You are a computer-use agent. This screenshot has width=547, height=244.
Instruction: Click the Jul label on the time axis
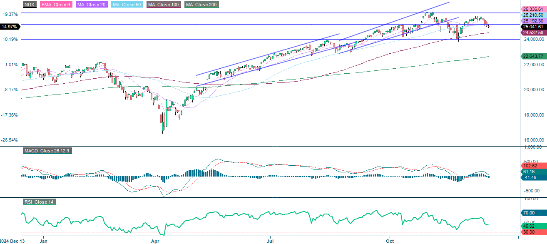pyautogui.click(x=270, y=241)
